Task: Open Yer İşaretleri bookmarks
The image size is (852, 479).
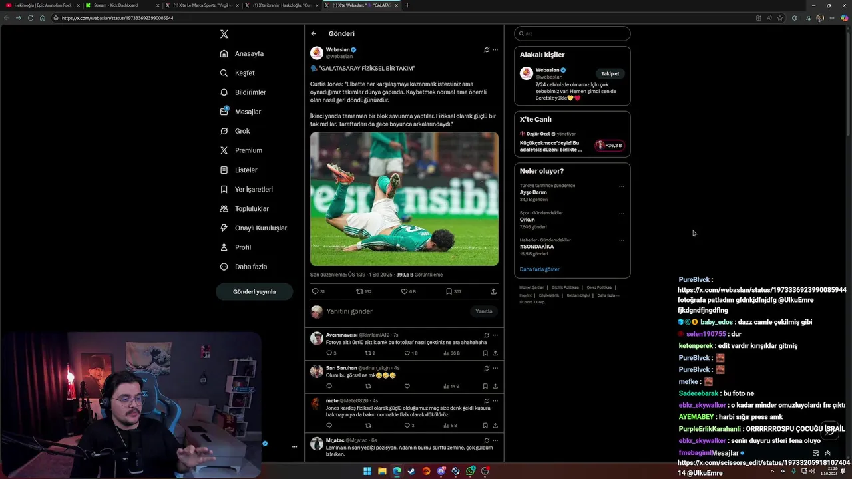Action: (x=246, y=189)
